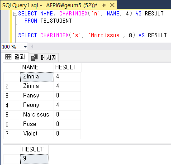The width and height of the screenshot is (171, 165).
Task: Click TB_STUDENT in the query editor
Action: pyautogui.click(x=56, y=21)
